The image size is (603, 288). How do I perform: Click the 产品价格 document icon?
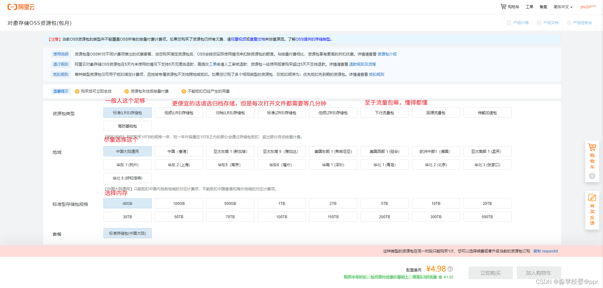tap(509, 23)
